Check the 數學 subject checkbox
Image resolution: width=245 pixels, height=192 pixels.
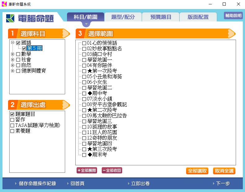coord(18,54)
